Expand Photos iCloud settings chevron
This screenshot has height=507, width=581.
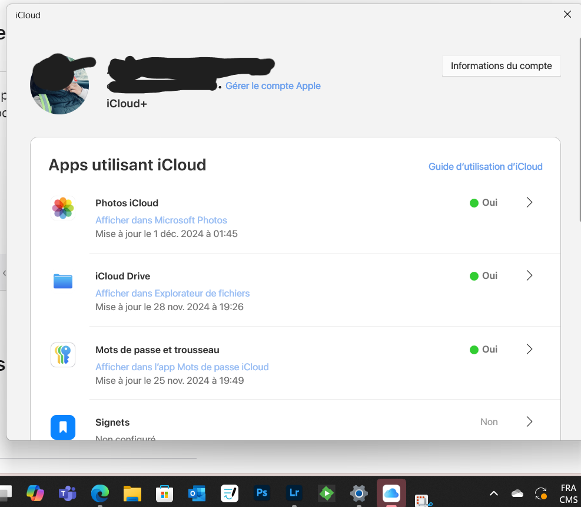529,203
